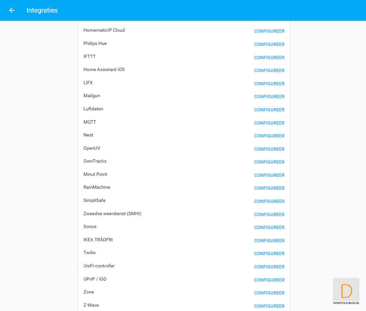Configure Home Assistant iOS integration
366x311 pixels.
click(269, 70)
